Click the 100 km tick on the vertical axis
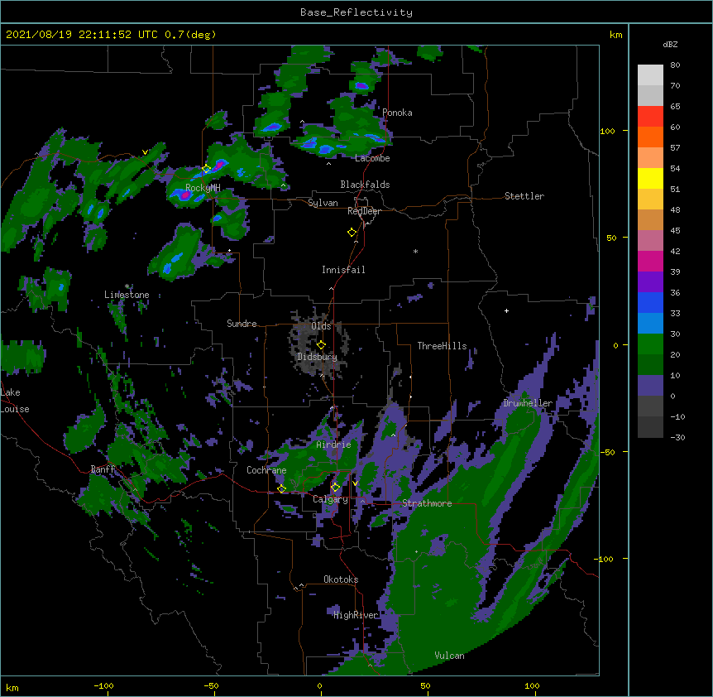713x697 pixels. coord(607,131)
